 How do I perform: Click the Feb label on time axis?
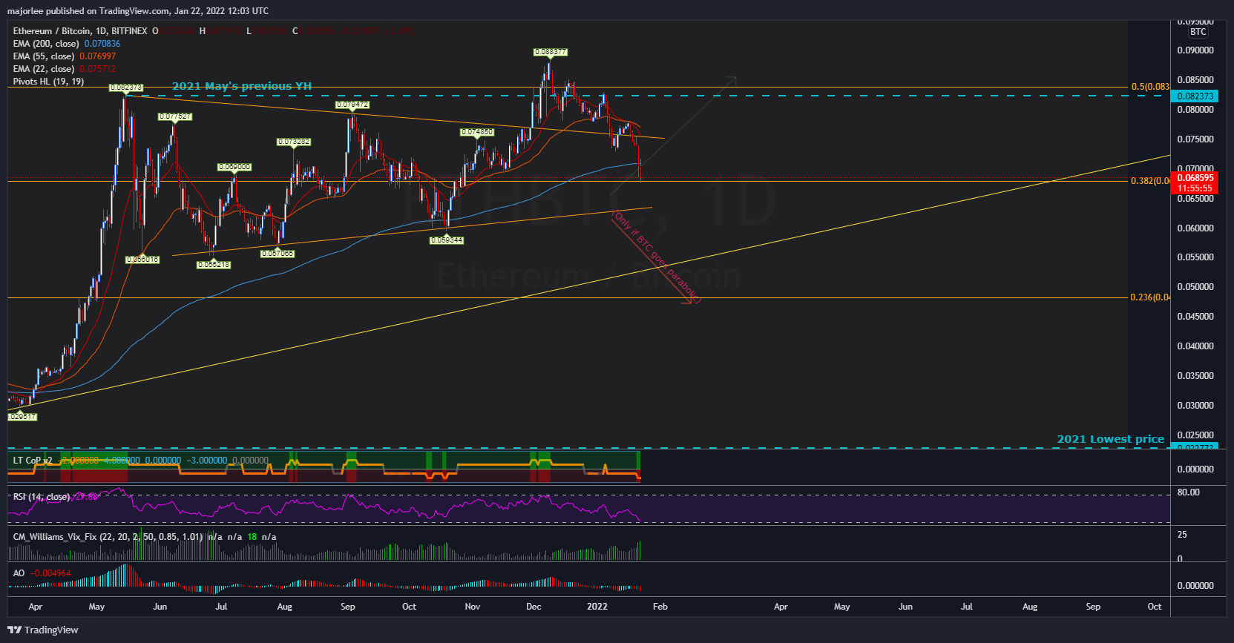660,607
